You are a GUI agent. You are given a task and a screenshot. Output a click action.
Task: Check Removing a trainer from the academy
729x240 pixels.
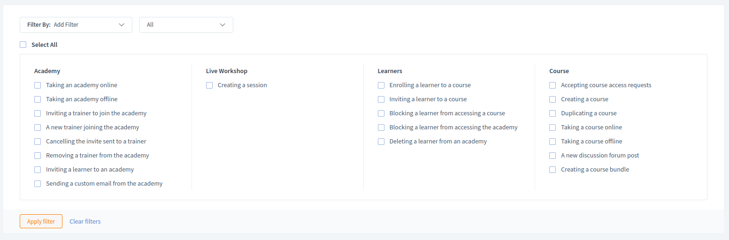tap(38, 156)
